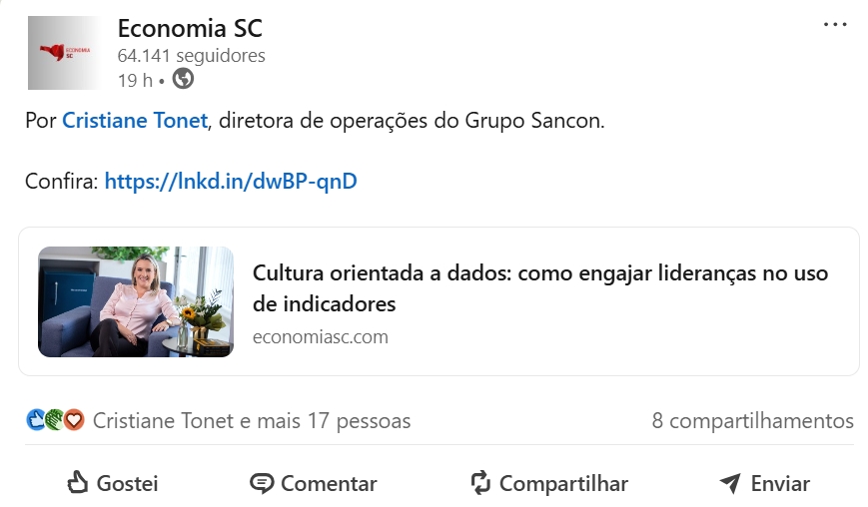Click the paper plane Enviar icon
This screenshot has height=507, width=868.
point(730,484)
